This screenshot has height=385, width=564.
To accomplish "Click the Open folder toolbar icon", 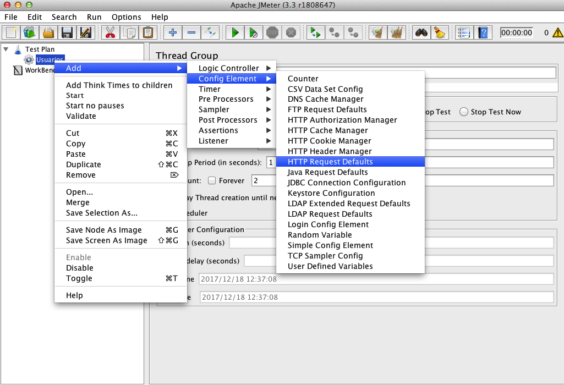I will click(48, 32).
